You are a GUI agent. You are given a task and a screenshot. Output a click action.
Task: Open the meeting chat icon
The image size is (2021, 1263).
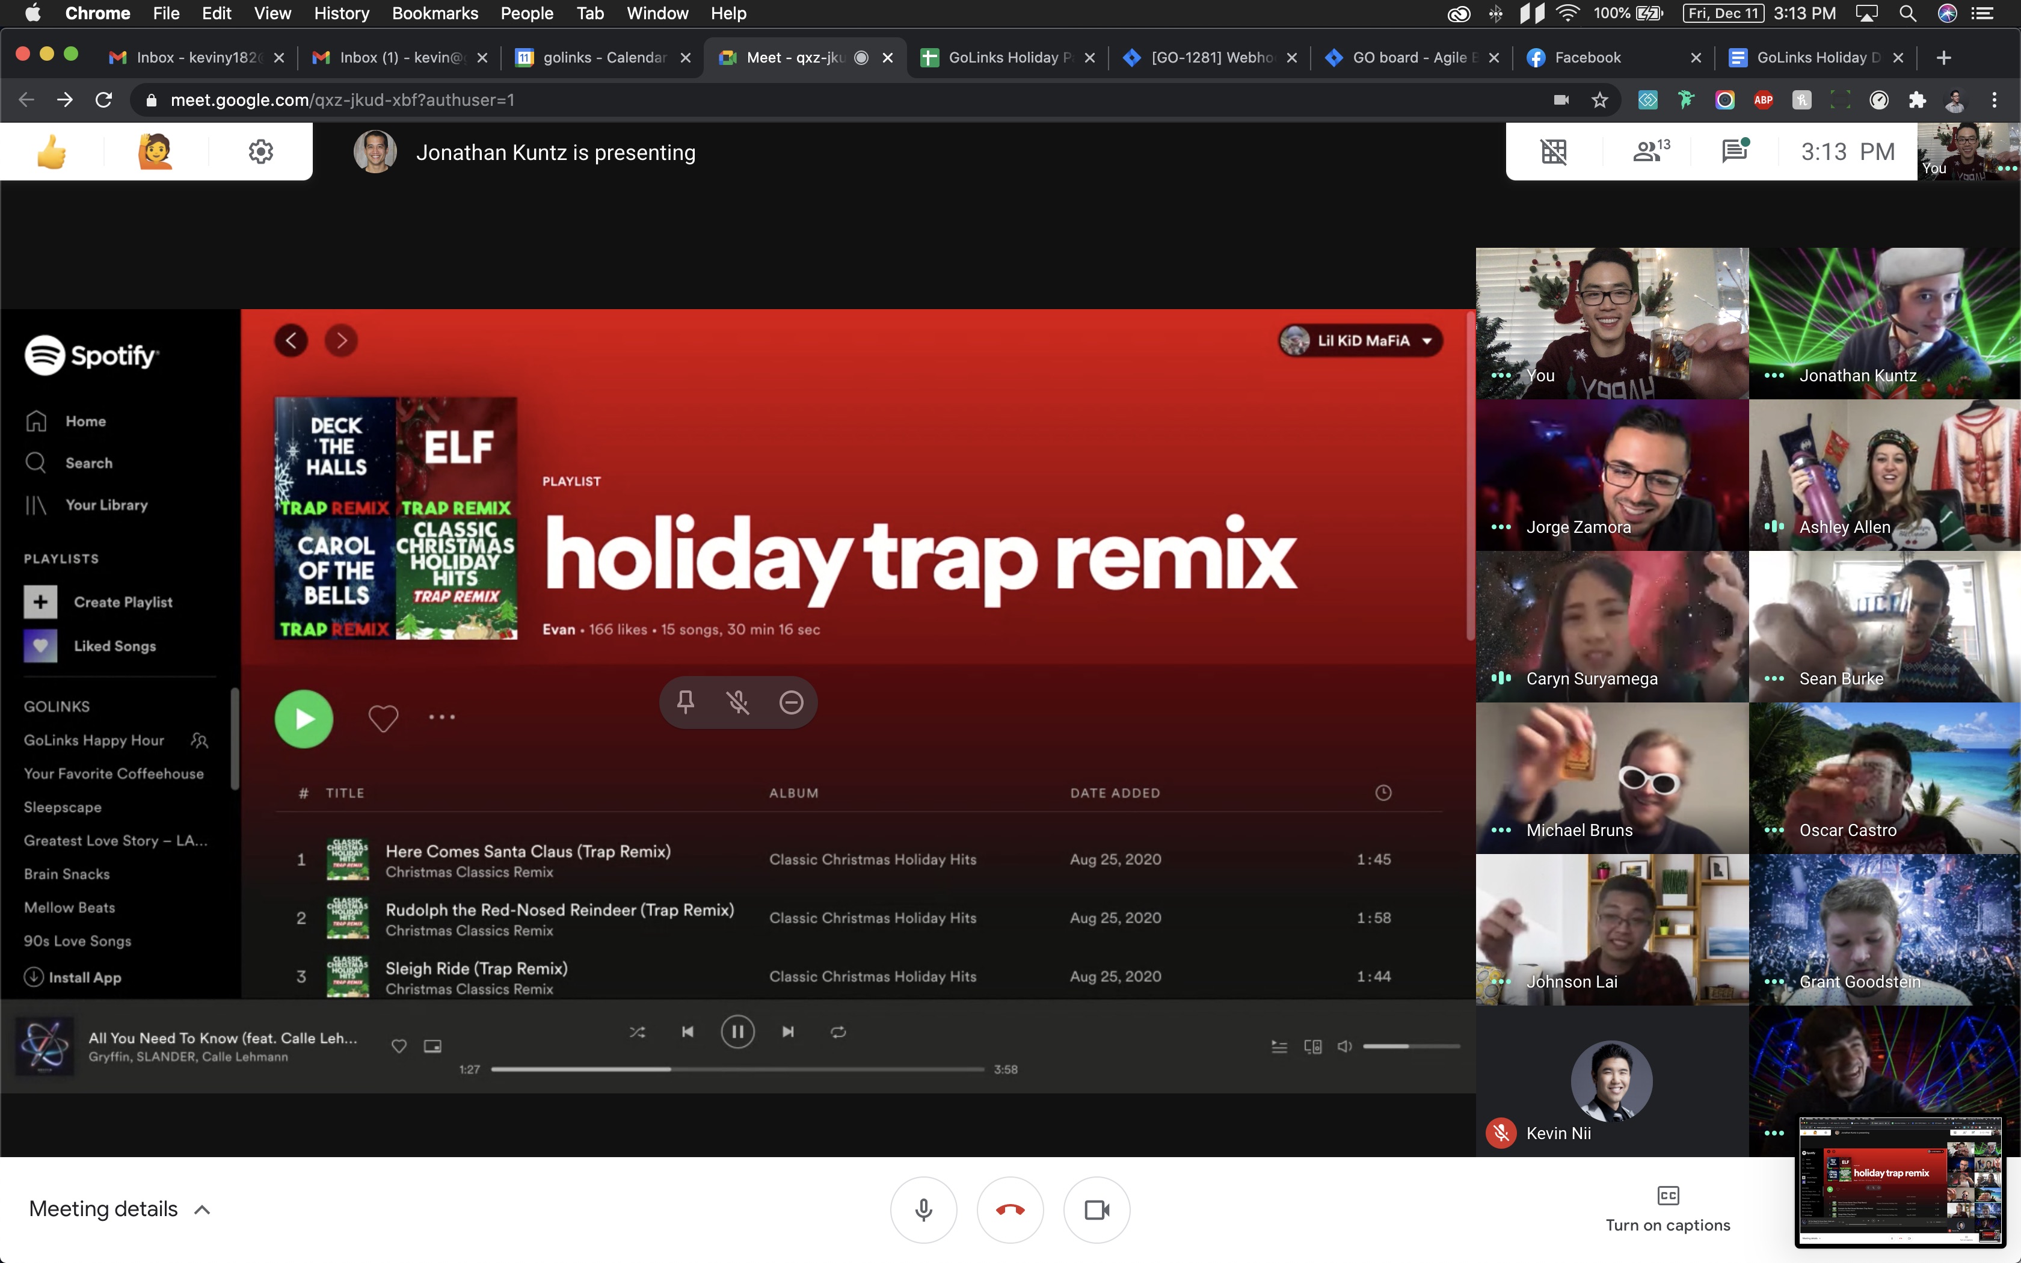(1735, 151)
